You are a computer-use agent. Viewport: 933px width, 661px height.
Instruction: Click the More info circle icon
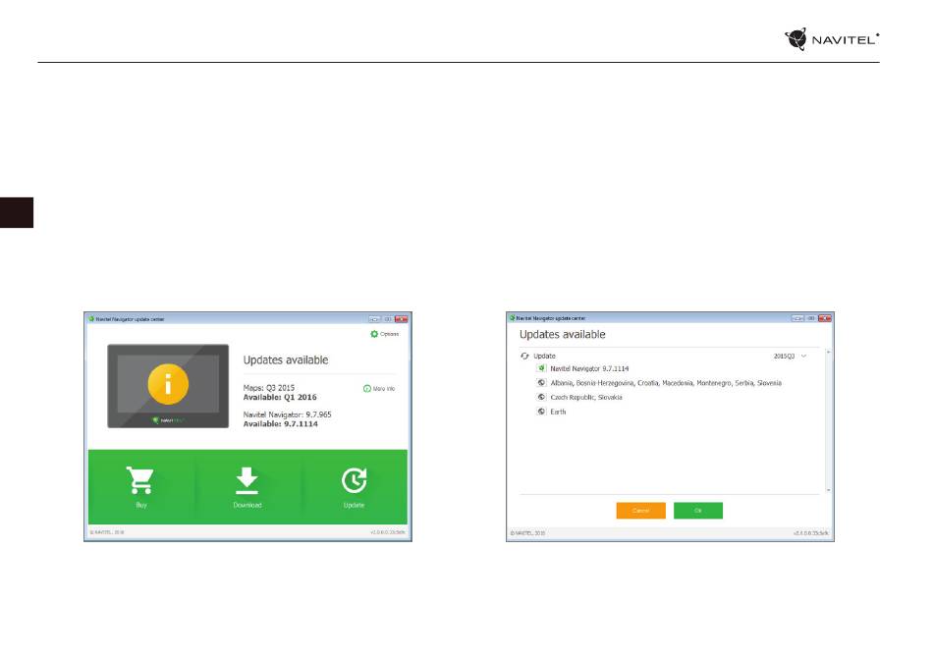click(367, 389)
